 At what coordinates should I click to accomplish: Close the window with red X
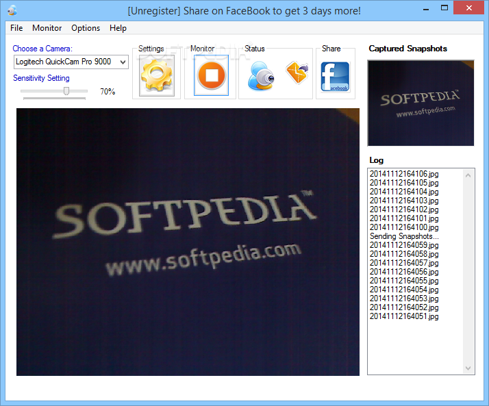tap(468, 8)
